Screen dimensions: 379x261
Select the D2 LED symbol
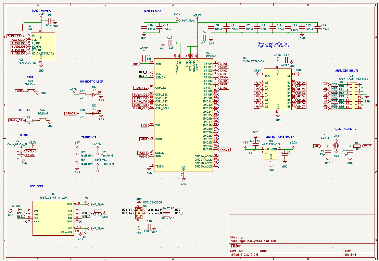point(95,113)
